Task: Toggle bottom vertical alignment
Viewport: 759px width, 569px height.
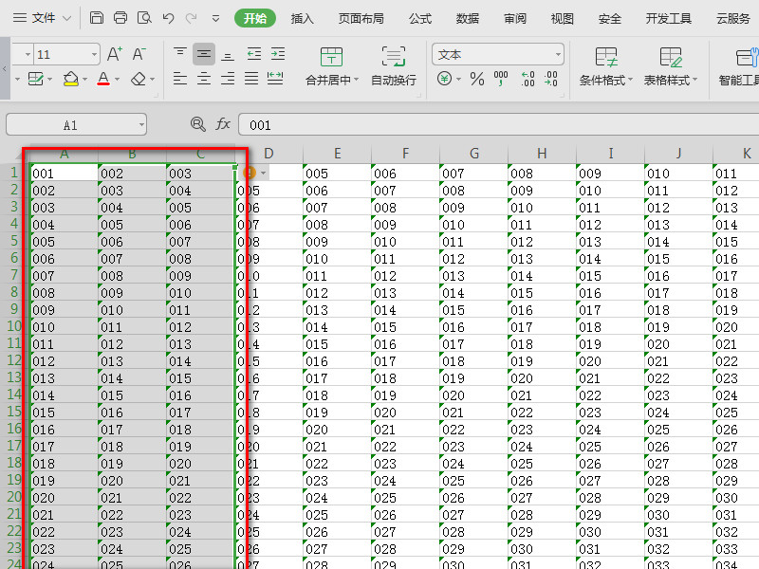Action: coord(228,55)
